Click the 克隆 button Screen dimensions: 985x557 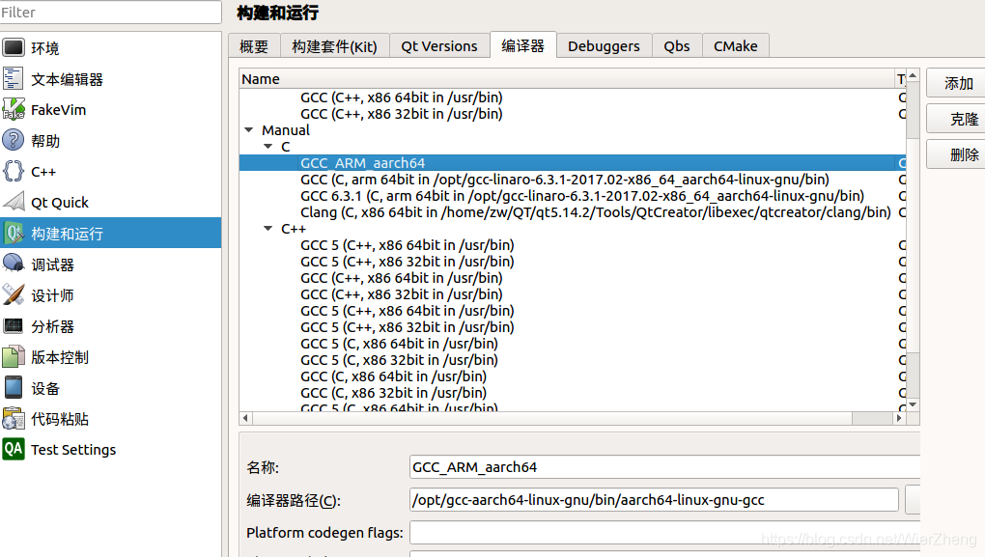click(x=957, y=118)
